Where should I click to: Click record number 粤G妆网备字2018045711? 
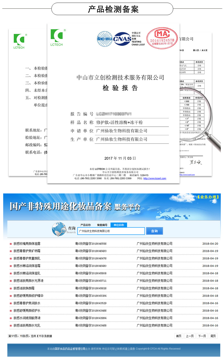91,281
